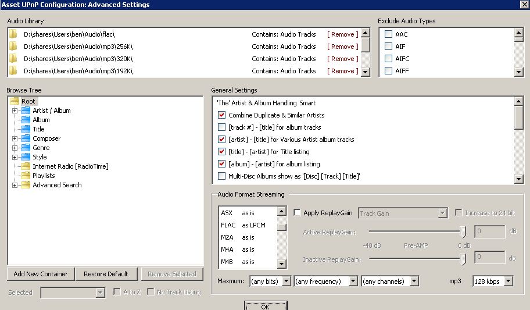The image size is (530, 310).
Task: Select the Genre folder icon
Action: pyautogui.click(x=26, y=148)
